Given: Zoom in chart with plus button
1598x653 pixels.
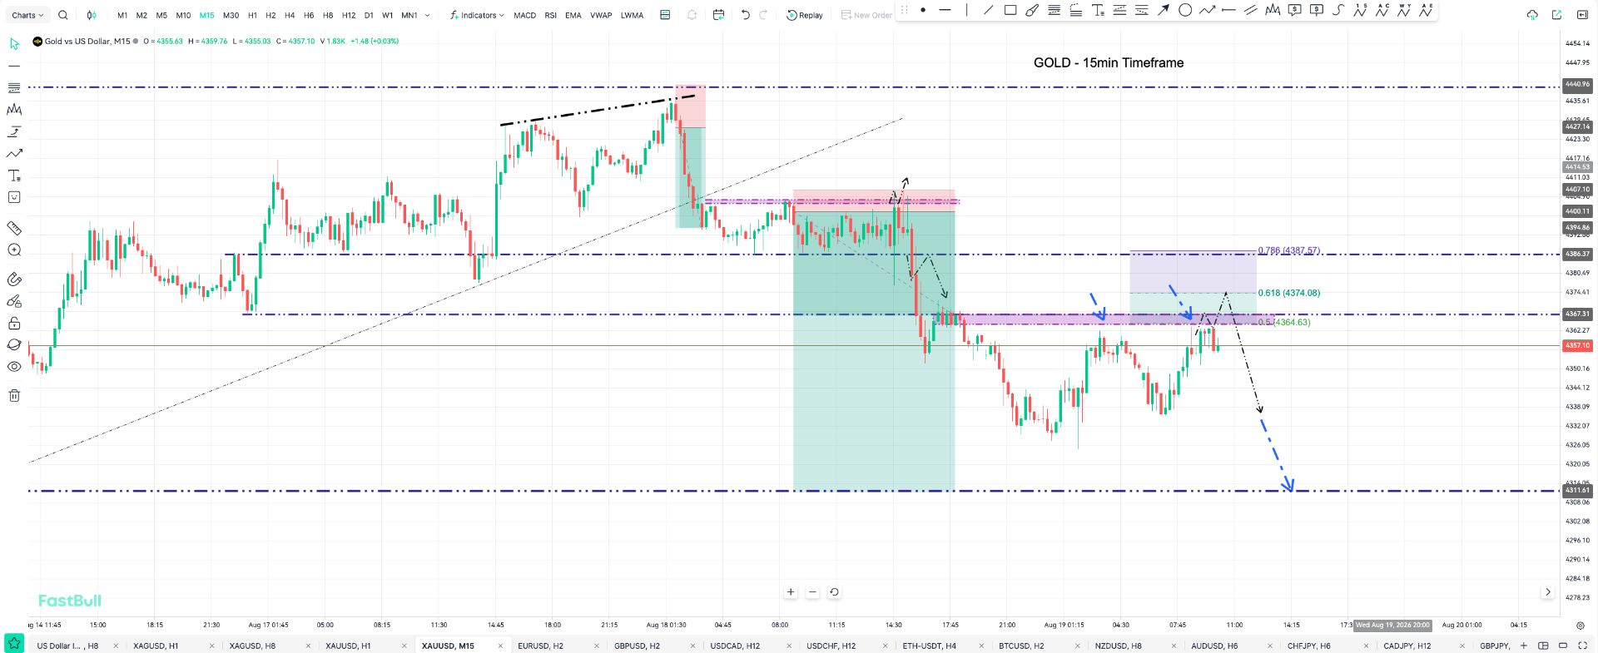Looking at the screenshot, I should 791,592.
